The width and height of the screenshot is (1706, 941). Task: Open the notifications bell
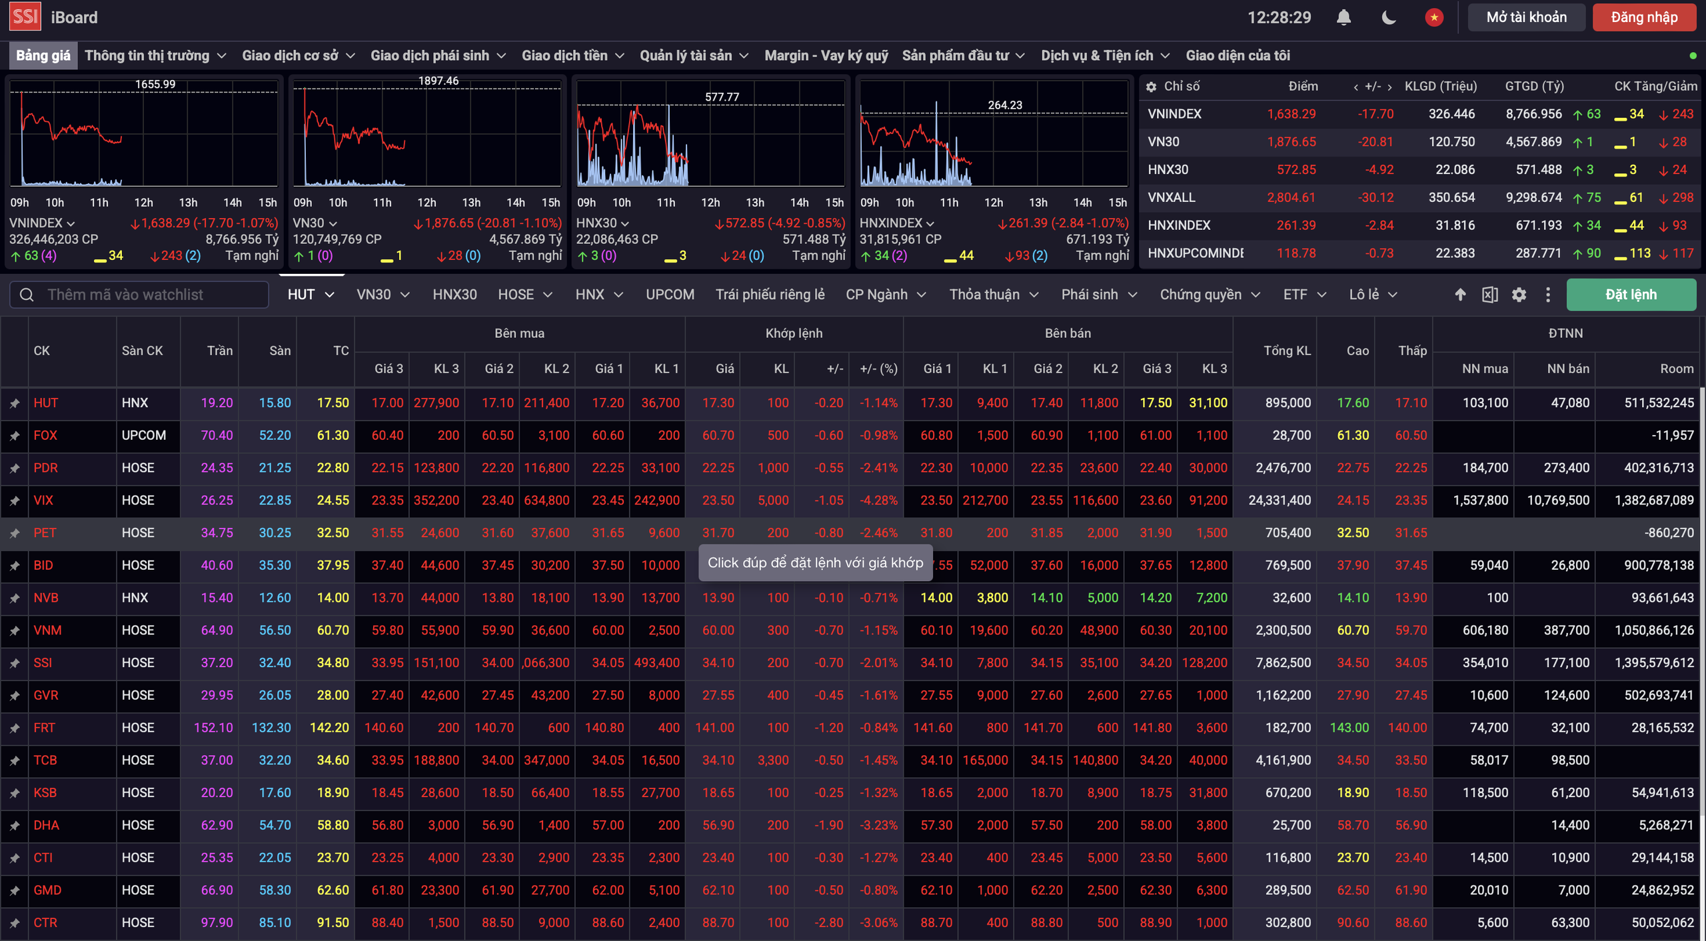click(1343, 17)
